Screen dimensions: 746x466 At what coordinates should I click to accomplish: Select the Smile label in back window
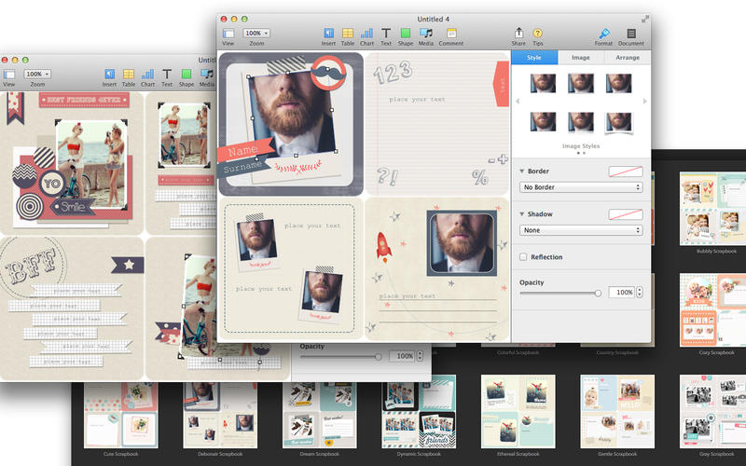73,207
